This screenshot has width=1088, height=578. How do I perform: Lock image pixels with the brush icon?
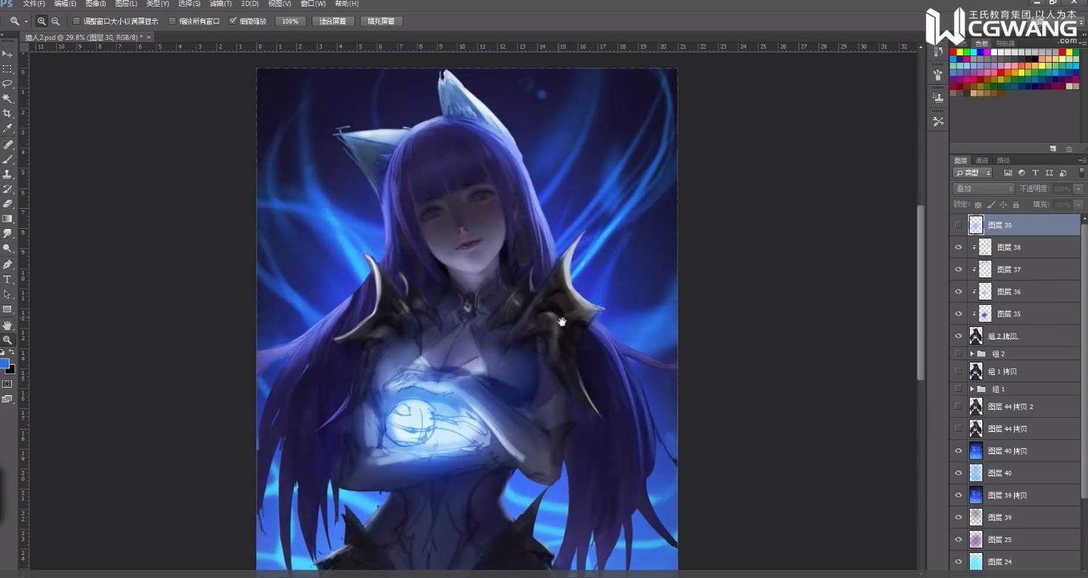991,204
